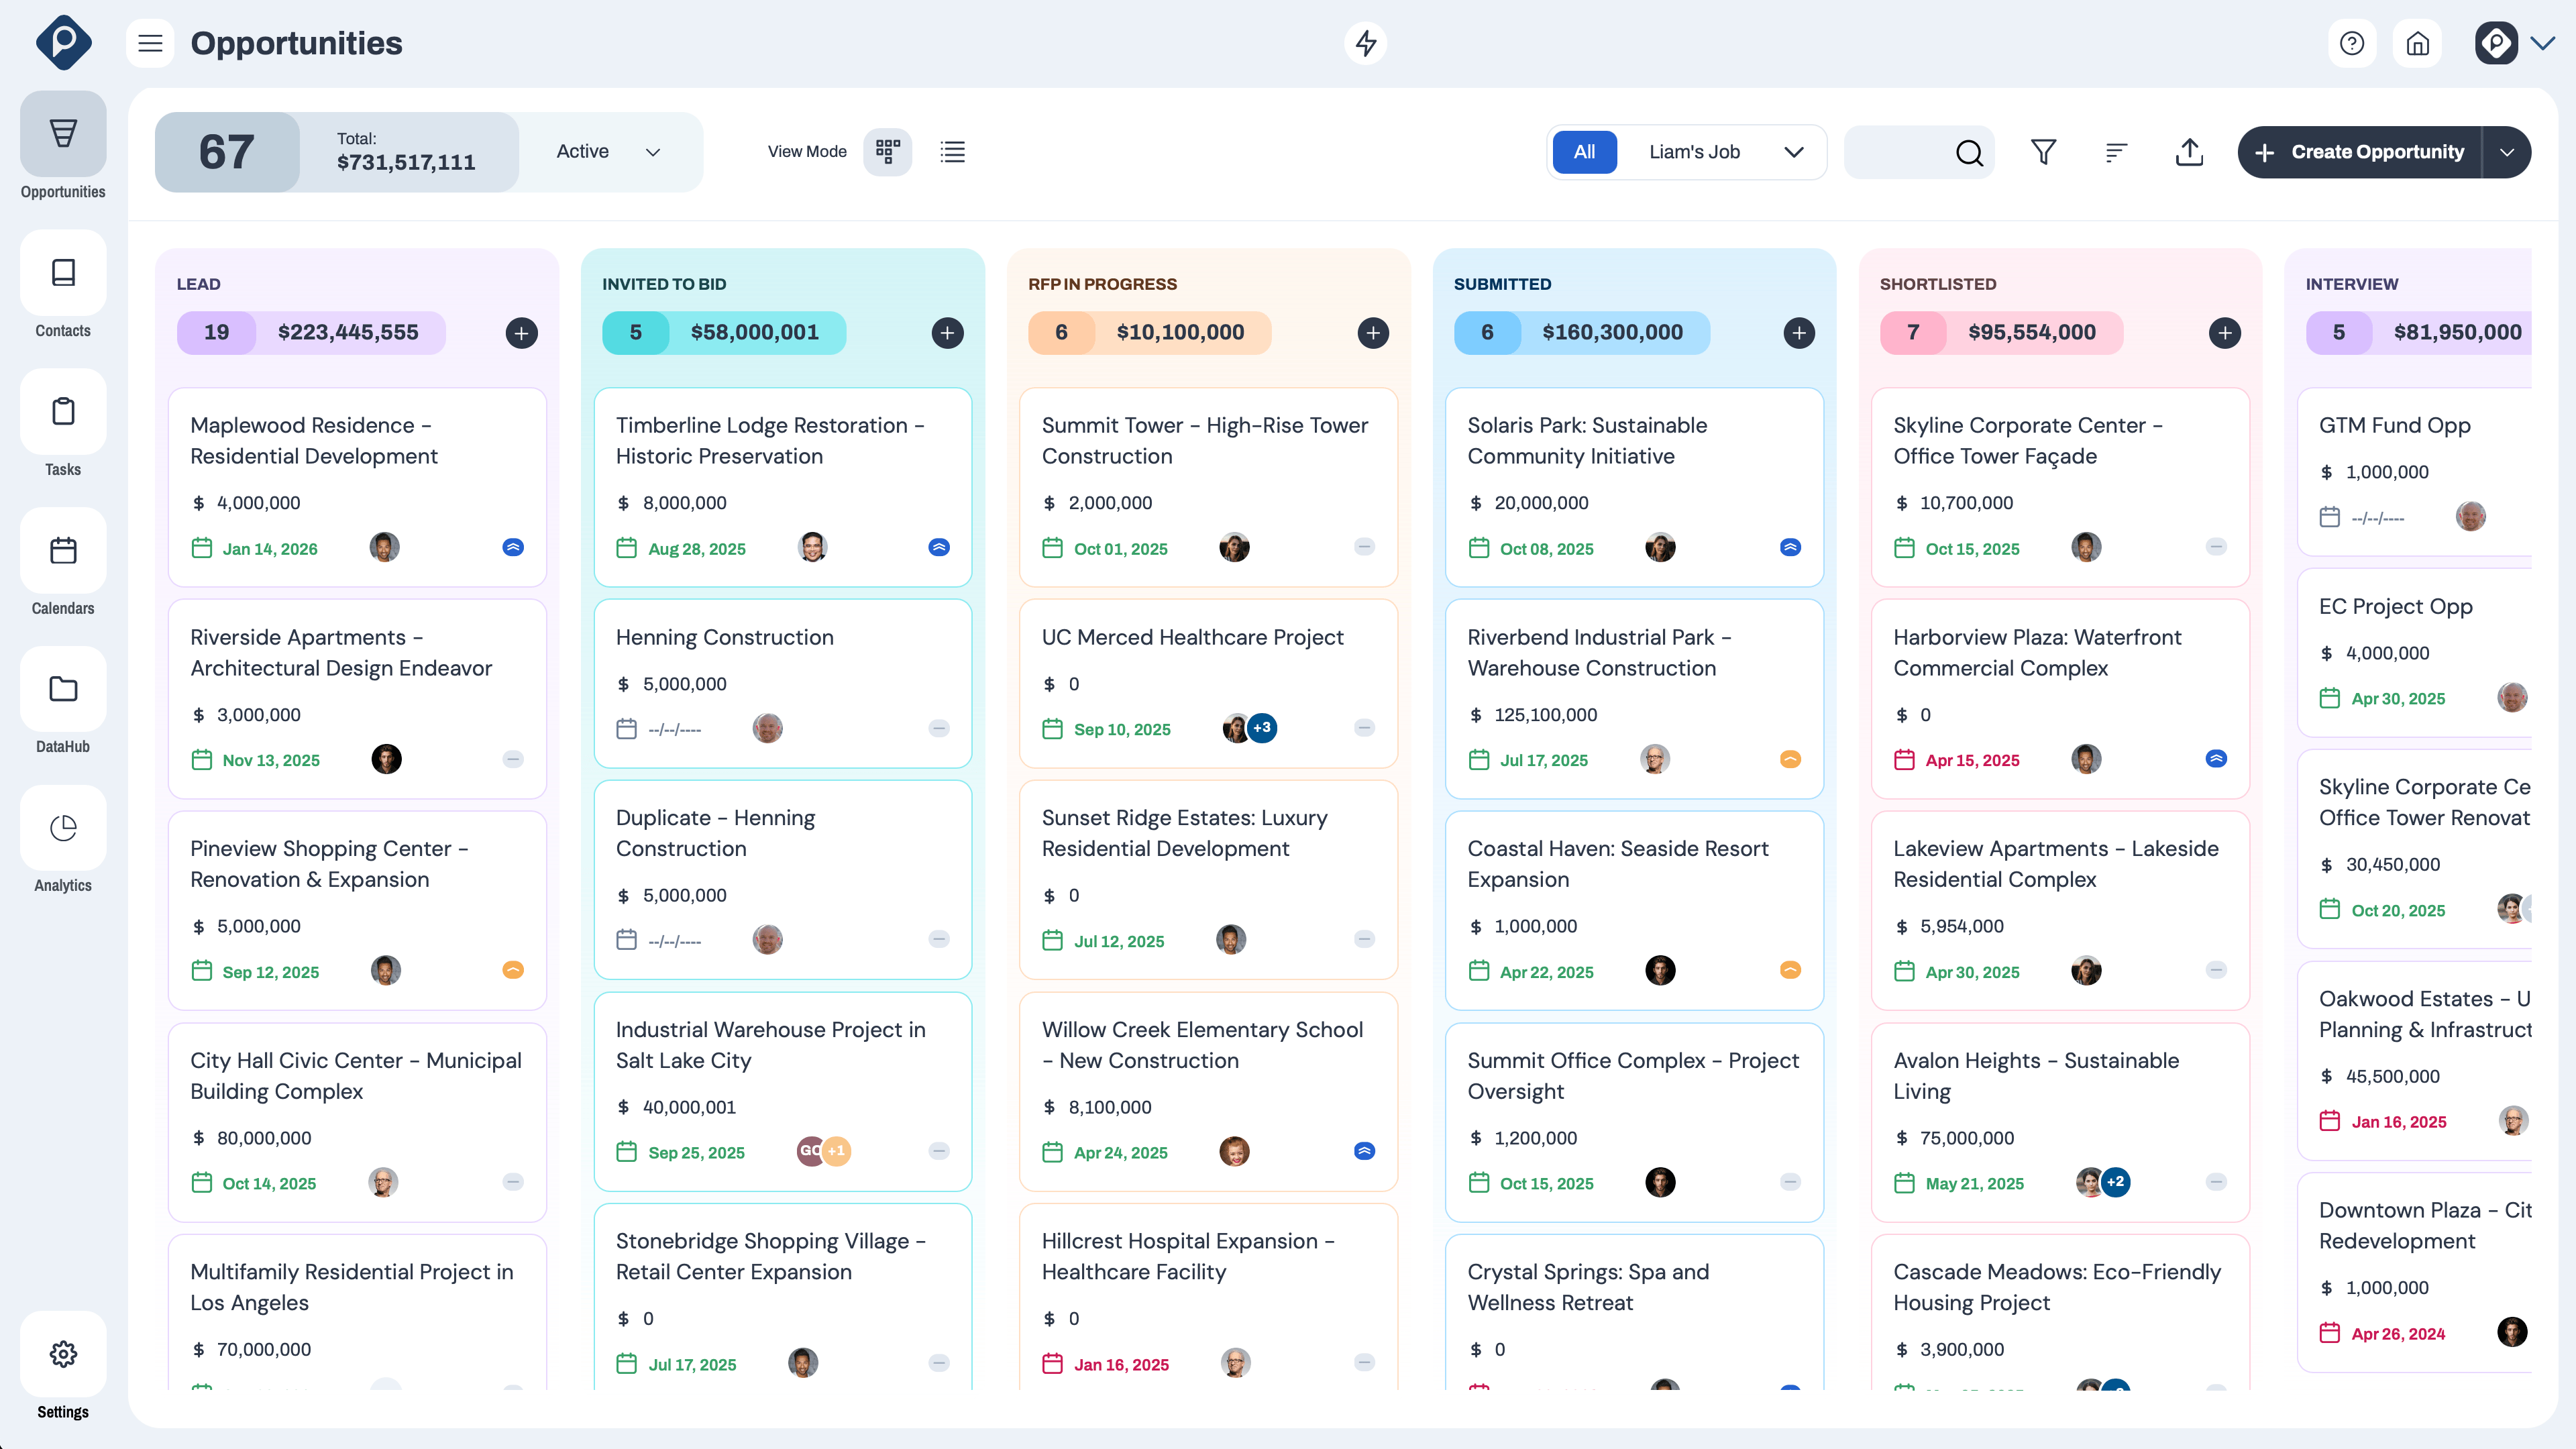Switch to list view mode
2576x1449 pixels.
[952, 152]
